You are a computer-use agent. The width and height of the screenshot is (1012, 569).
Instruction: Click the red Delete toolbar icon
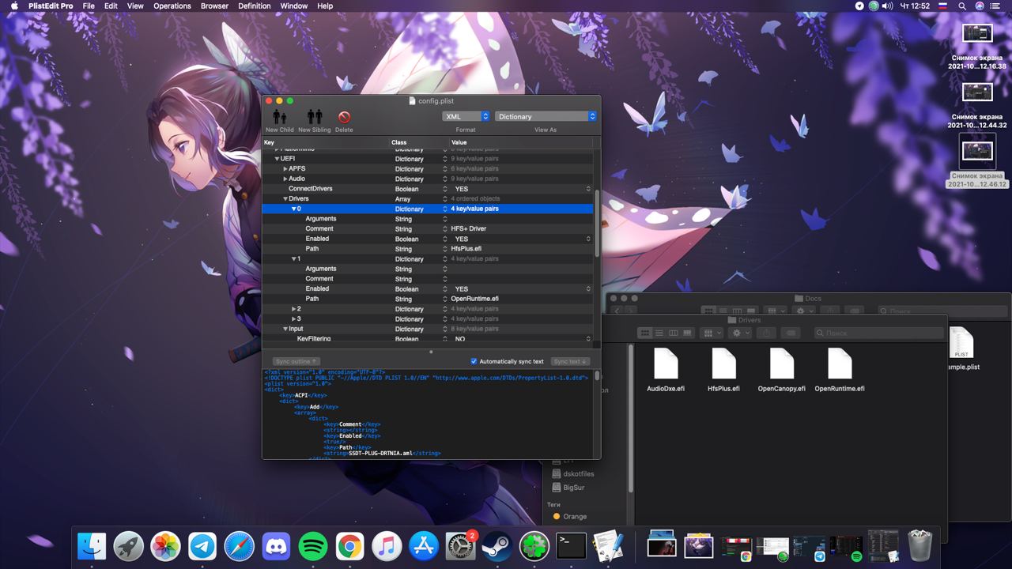tap(344, 117)
